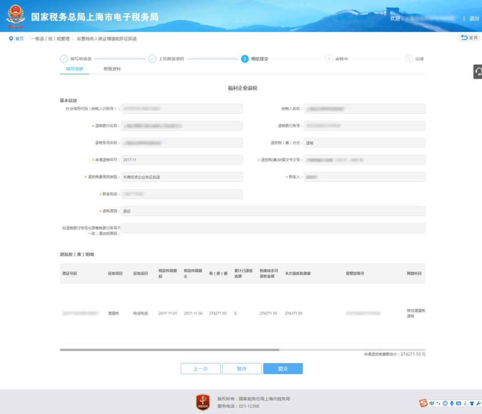
Task: Click step 1 填写申请表 checkmark circle
Action: [x=64, y=58]
